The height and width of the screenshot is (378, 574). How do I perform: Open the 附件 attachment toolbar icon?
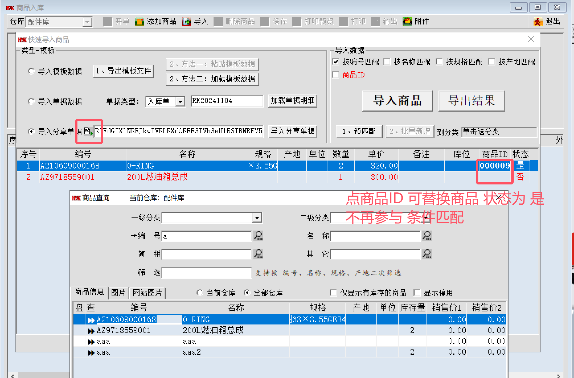[407, 22]
